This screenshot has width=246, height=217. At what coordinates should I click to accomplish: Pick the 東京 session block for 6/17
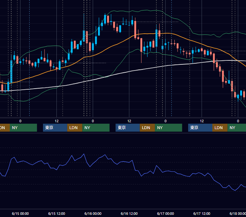coord(200,128)
